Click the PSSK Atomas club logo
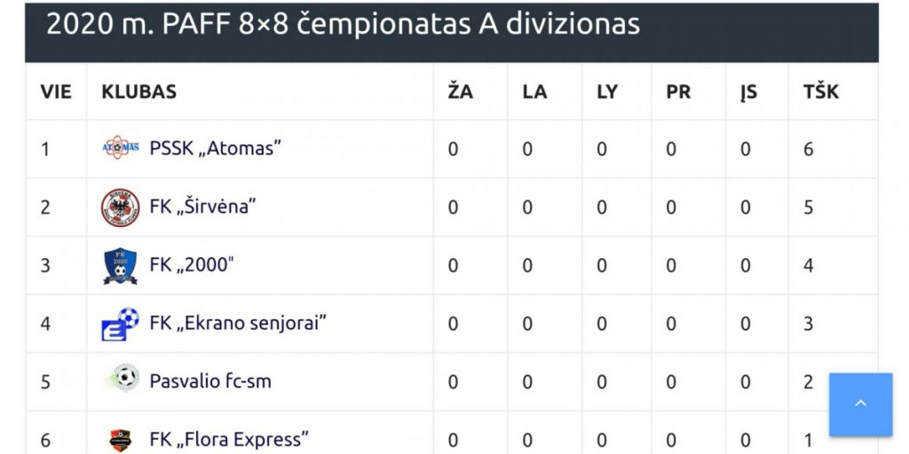The width and height of the screenshot is (909, 454). point(120,148)
